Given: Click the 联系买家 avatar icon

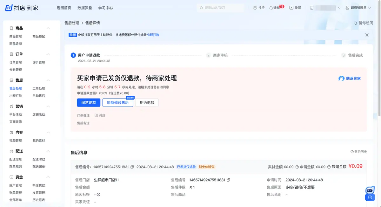Looking at the screenshot, I should click(341, 78).
